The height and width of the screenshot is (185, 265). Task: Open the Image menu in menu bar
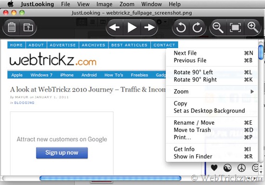(x=104, y=4)
